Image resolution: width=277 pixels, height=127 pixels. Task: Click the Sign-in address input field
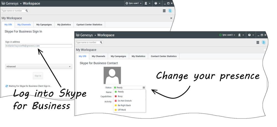pyautogui.click(x=39, y=46)
